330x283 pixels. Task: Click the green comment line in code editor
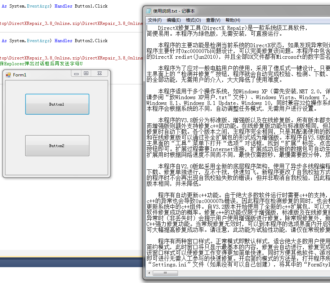click(x=41, y=63)
